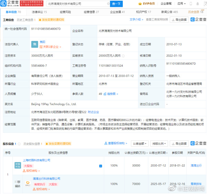Open notifications bell icon in header

click(x=198, y=4)
